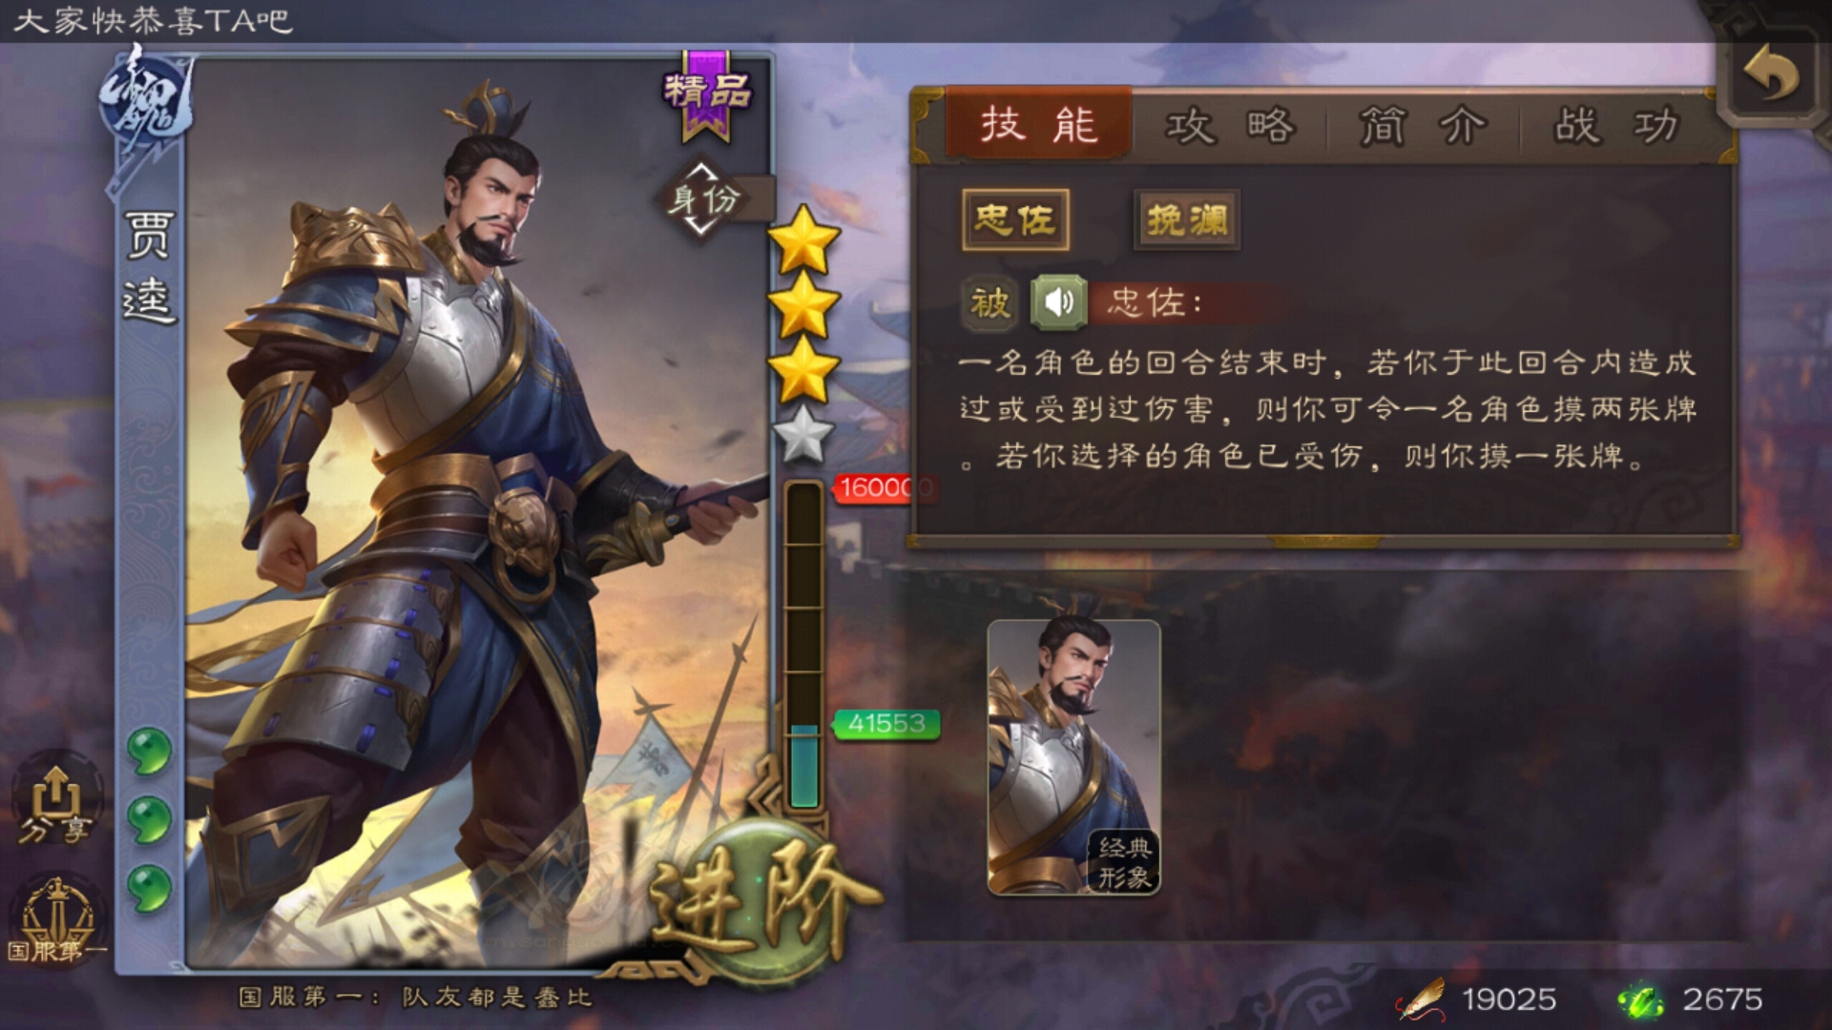Click the green jade currency icon
Screen dimensions: 1832x1030
(x=1640, y=999)
